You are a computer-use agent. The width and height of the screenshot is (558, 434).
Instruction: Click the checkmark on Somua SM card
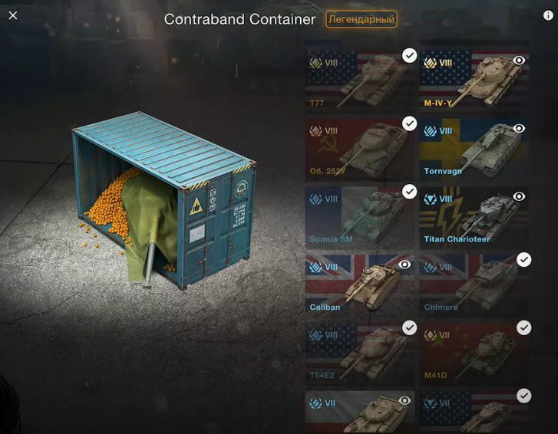(x=410, y=192)
